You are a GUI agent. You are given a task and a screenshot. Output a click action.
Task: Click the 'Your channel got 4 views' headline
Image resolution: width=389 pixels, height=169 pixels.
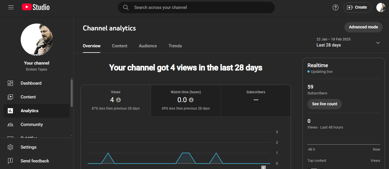pos(186,68)
